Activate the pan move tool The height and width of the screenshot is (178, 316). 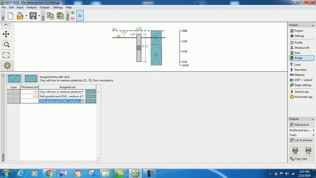click(x=6, y=34)
